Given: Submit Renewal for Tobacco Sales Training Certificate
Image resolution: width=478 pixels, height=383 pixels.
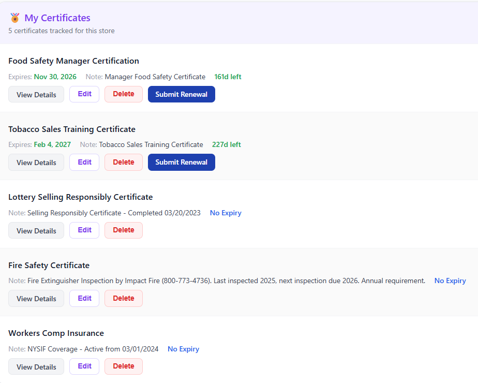Looking at the screenshot, I should 182,162.
